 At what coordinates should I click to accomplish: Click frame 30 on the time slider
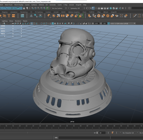tap(53, 126)
